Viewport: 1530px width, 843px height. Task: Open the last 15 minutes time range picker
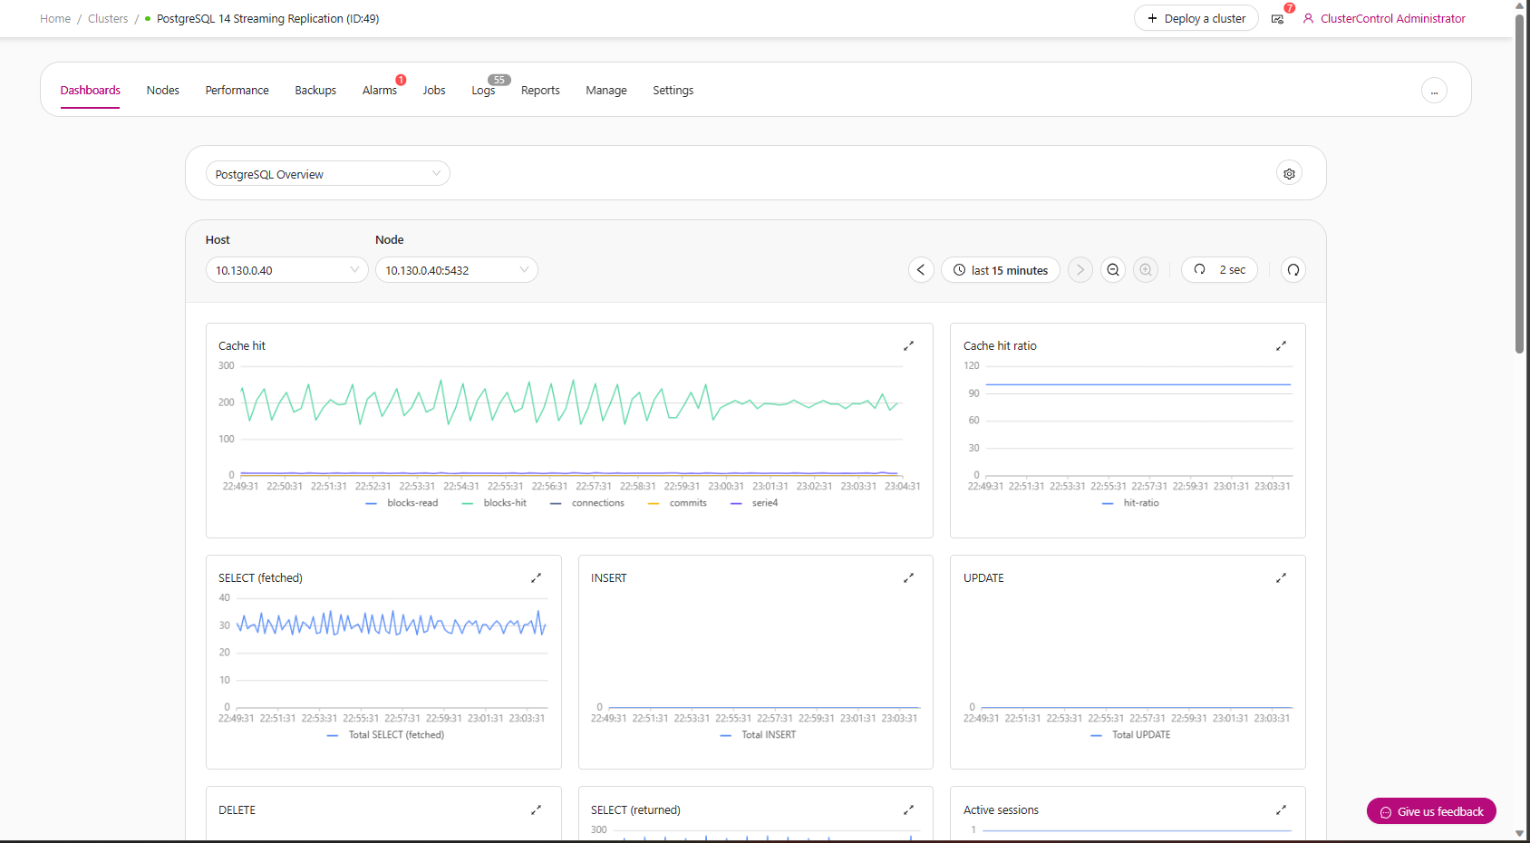[x=1000, y=269]
